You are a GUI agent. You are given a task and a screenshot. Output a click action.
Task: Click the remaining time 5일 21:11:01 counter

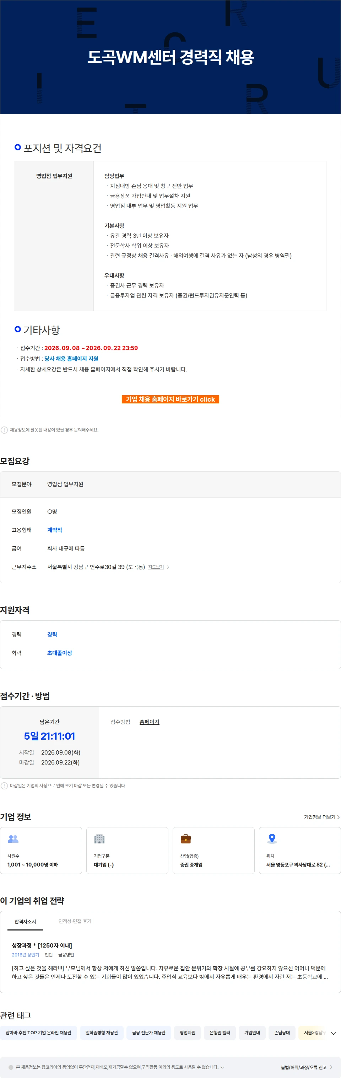(49, 736)
